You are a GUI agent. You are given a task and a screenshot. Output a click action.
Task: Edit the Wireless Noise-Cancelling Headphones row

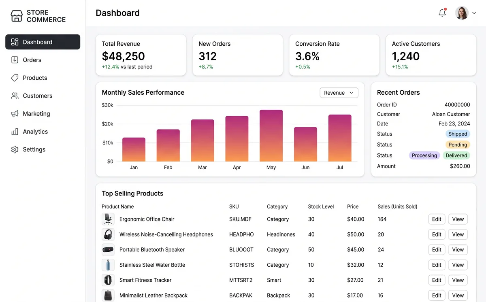point(437,234)
